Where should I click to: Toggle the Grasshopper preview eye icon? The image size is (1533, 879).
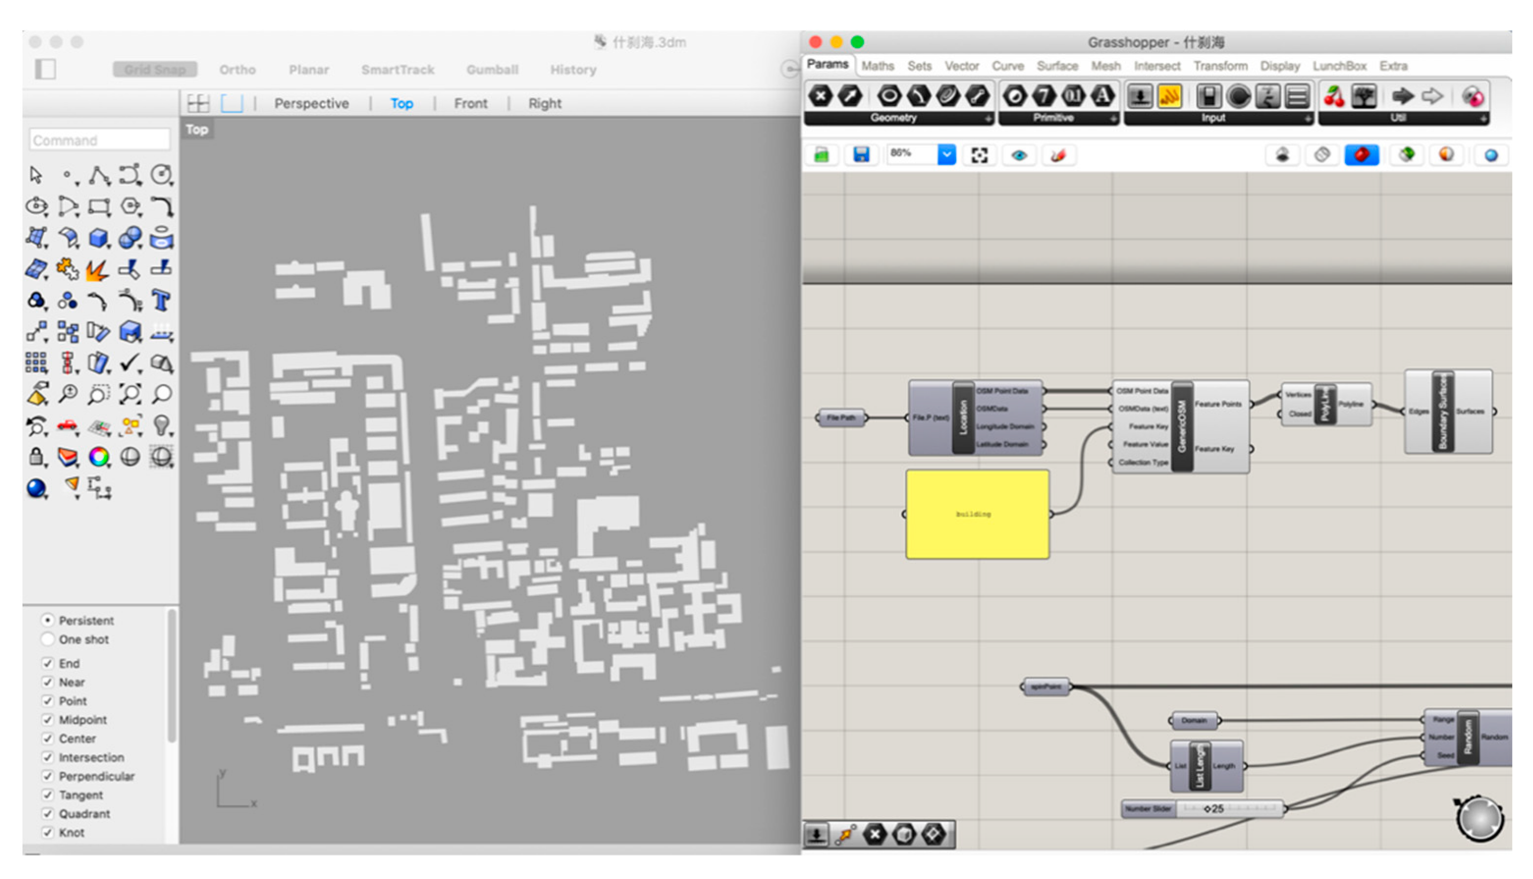point(1019,155)
